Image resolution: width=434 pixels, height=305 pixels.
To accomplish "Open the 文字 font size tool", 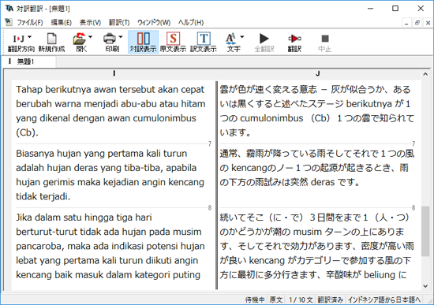I will [231, 39].
